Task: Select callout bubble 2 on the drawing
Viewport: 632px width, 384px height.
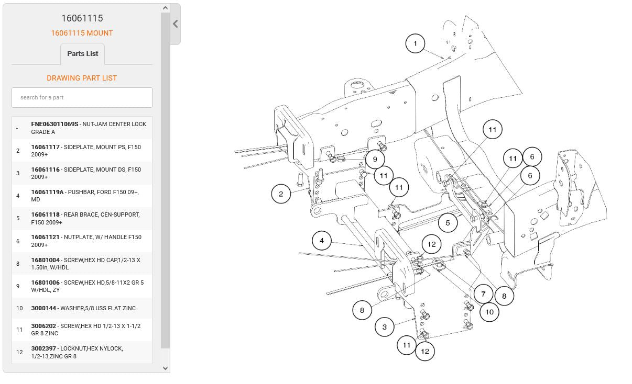Action: pyautogui.click(x=281, y=194)
